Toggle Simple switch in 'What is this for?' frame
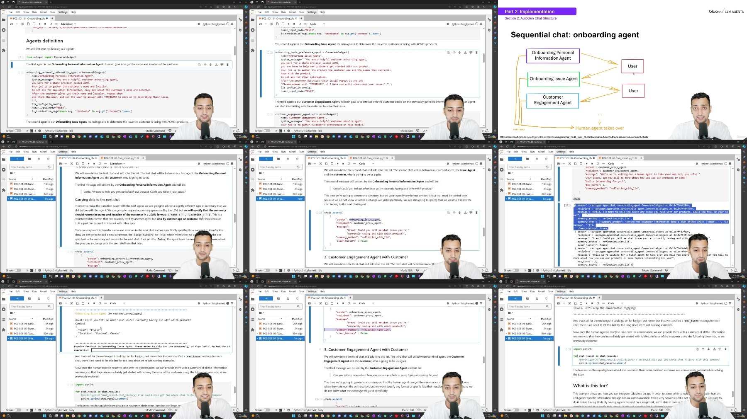The height and width of the screenshot is (419, 747). point(515,410)
